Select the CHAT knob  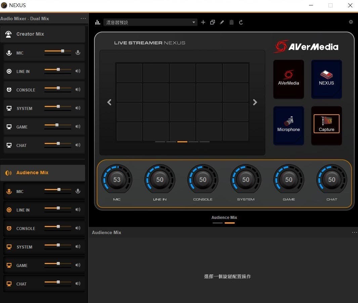[x=332, y=180]
